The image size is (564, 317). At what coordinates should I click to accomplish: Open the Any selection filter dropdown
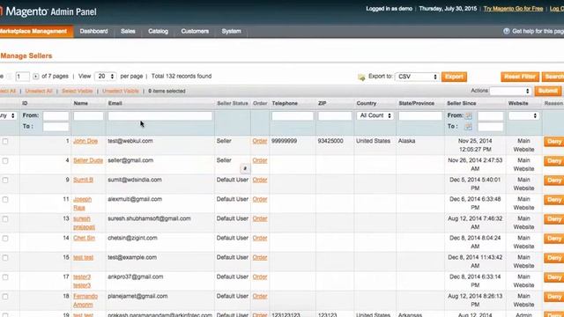click(x=8, y=115)
